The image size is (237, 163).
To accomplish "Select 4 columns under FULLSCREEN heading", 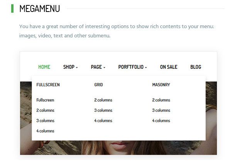I will pyautogui.click(x=45, y=131).
